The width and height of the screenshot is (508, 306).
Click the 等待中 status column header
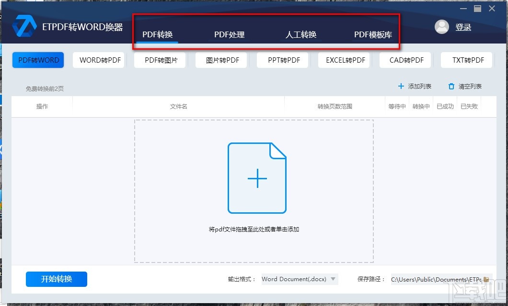click(x=397, y=106)
